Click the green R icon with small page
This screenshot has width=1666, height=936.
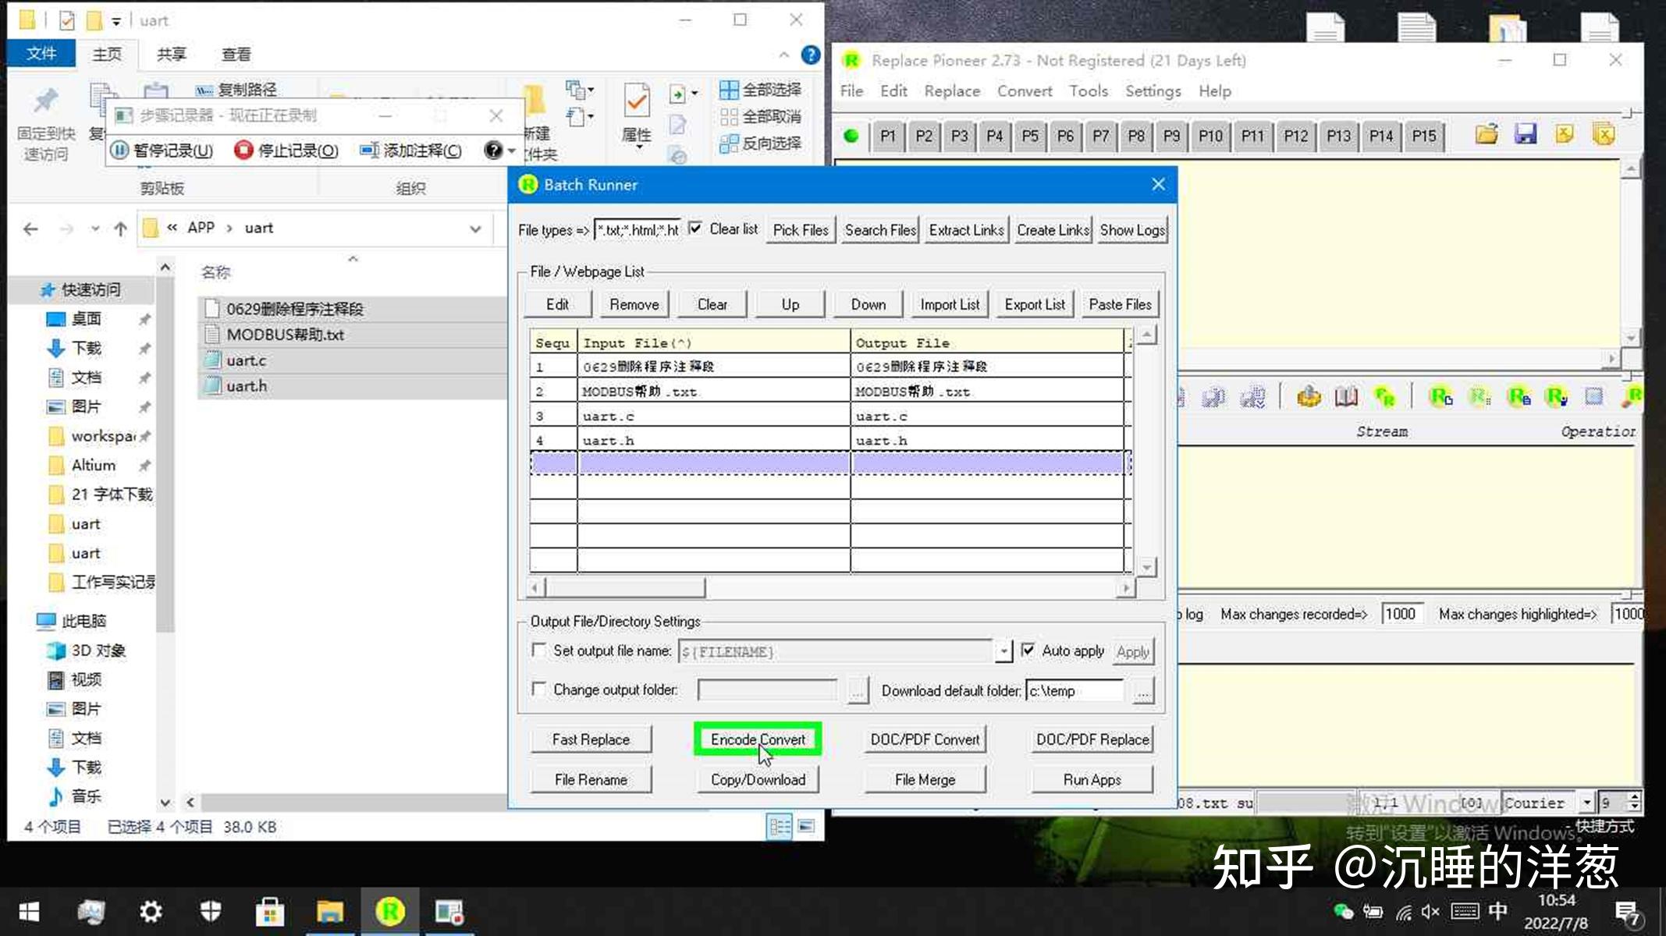(1440, 397)
